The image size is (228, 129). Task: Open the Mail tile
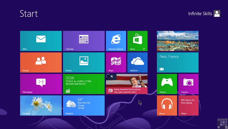click(x=41, y=41)
